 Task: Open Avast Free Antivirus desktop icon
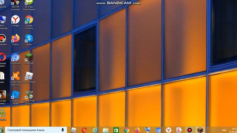click(16, 79)
